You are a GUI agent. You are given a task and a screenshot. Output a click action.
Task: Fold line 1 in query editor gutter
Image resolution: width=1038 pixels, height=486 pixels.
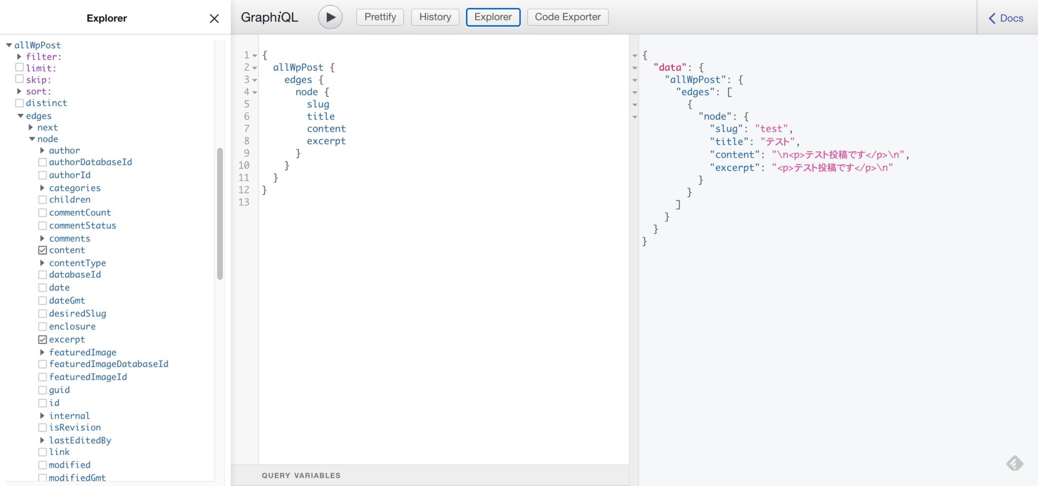[x=255, y=56]
